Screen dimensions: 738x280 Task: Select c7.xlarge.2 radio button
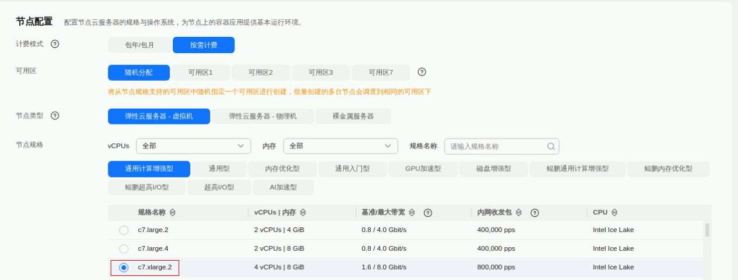click(124, 268)
